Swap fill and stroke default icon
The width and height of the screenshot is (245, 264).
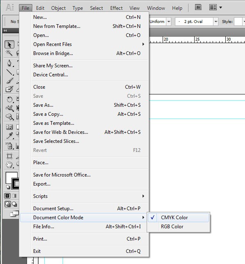[8, 187]
